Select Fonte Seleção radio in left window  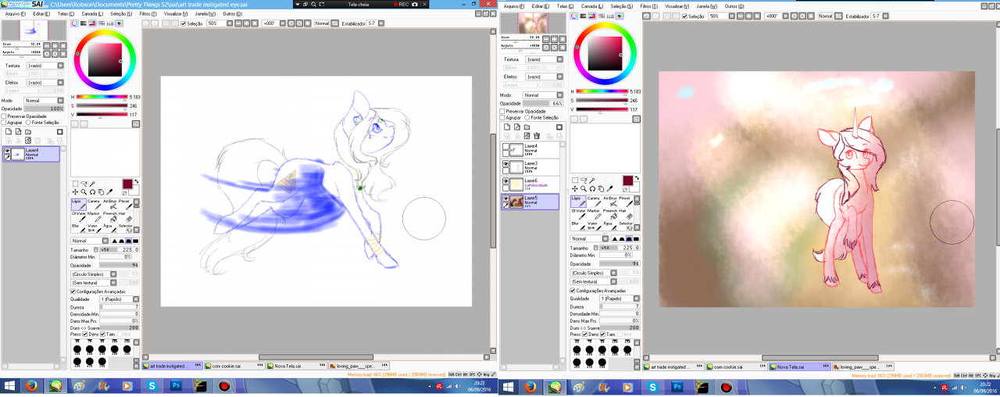click(28, 122)
